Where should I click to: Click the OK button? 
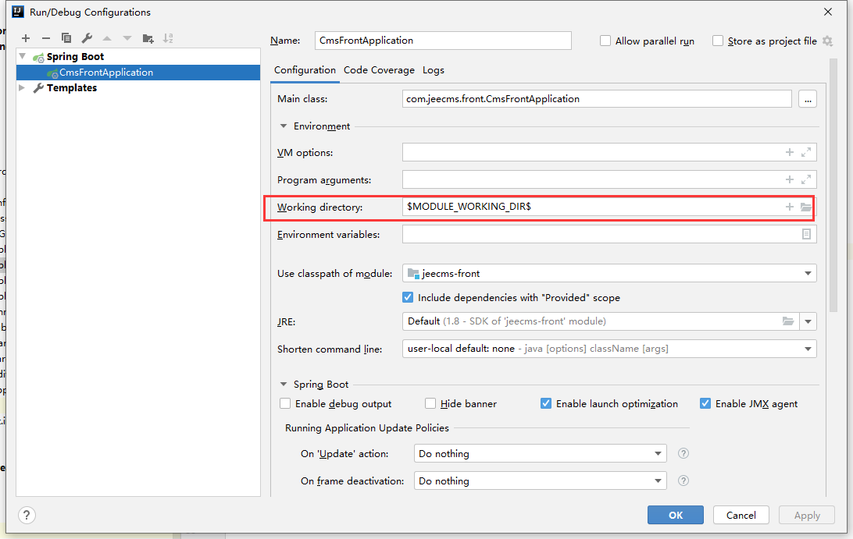click(675, 515)
